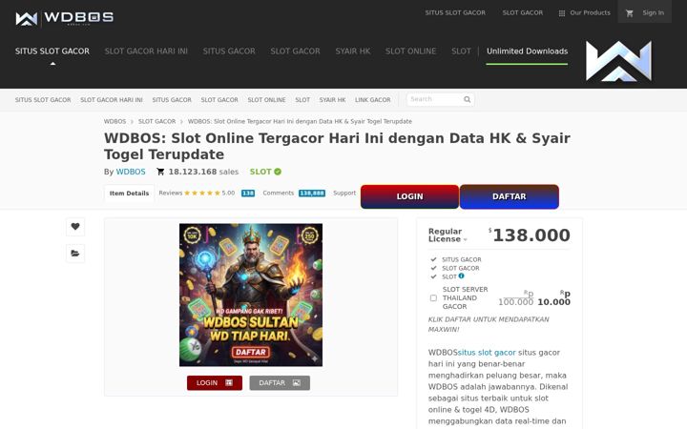Image resolution: width=687 pixels, height=429 pixels.
Task: Add item to favorites with heart icon
Action: [75, 226]
